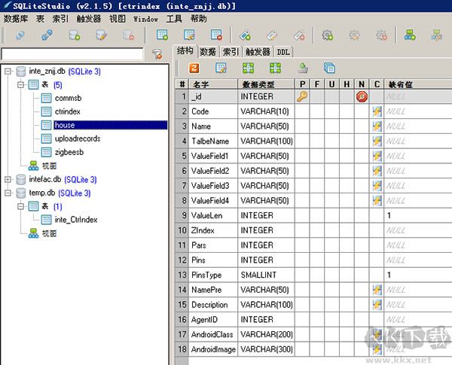Screen dimensions: 452x365
Task: Switch to the DDL tab
Action: pyautogui.click(x=282, y=52)
